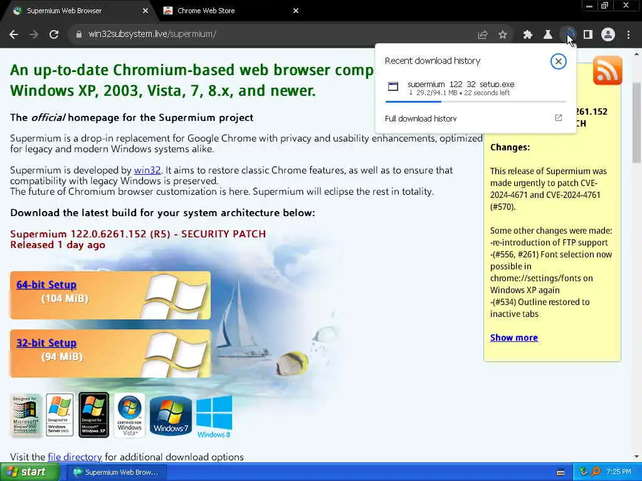Open the profile avatar menu

coord(608,34)
